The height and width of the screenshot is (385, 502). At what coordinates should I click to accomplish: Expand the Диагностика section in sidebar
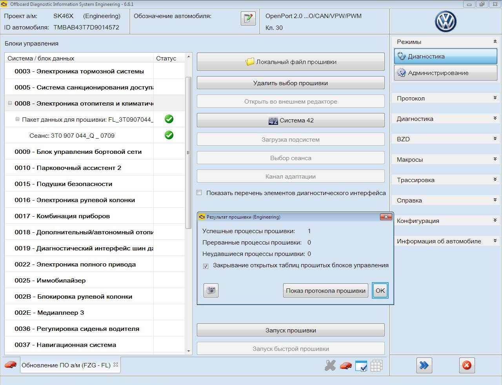495,119
